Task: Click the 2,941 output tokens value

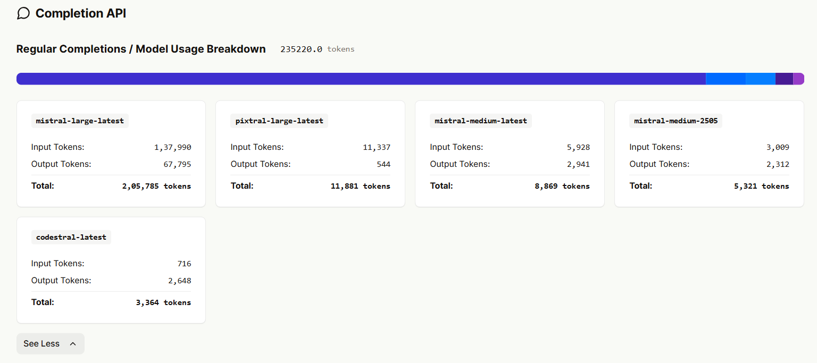Action: click(578, 164)
